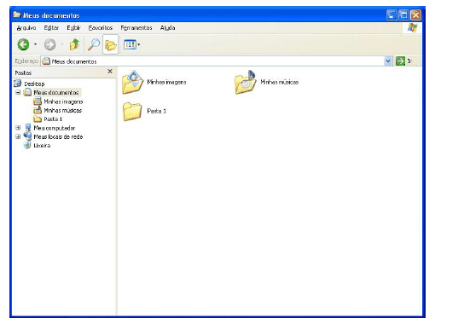The height and width of the screenshot is (318, 470).
Task: Select the Minhas imagens folder icon
Action: [132, 82]
